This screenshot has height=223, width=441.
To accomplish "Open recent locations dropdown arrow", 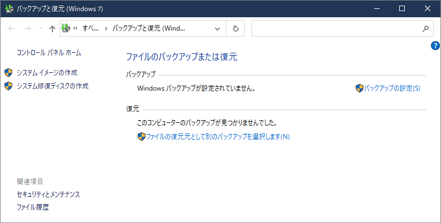I will 41,28.
